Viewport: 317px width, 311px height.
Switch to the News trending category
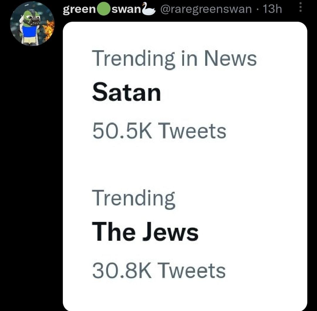coord(174,58)
